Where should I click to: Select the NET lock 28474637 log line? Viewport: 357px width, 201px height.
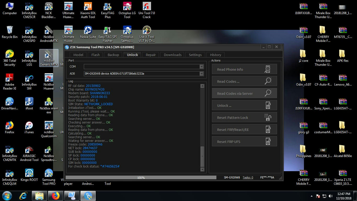tap(83, 148)
